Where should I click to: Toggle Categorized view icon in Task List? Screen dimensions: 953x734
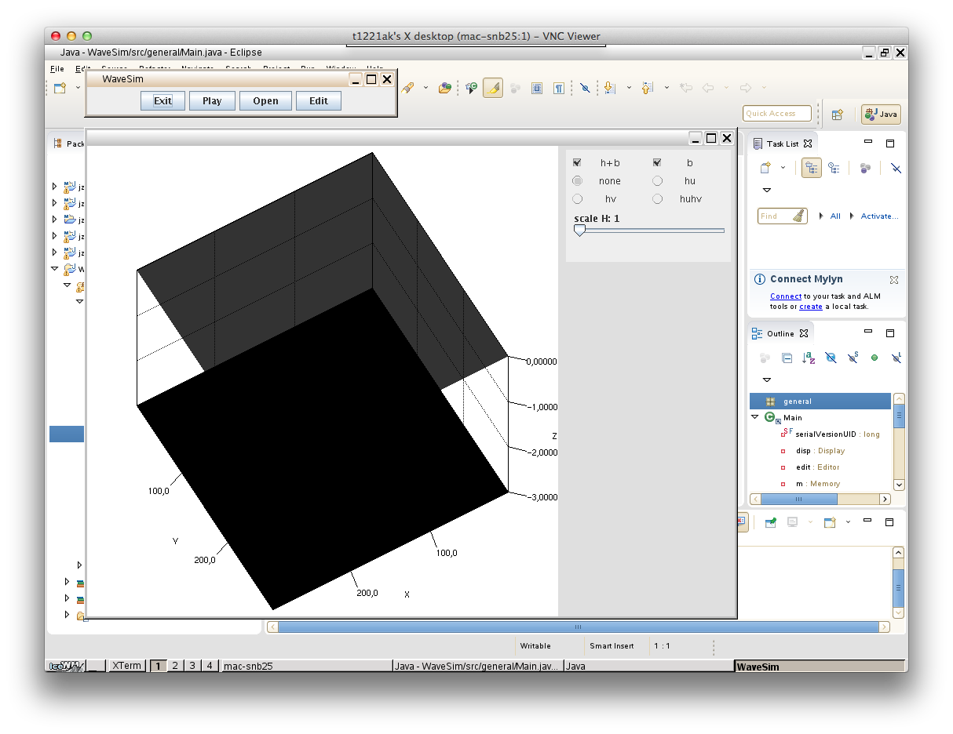pyautogui.click(x=811, y=168)
